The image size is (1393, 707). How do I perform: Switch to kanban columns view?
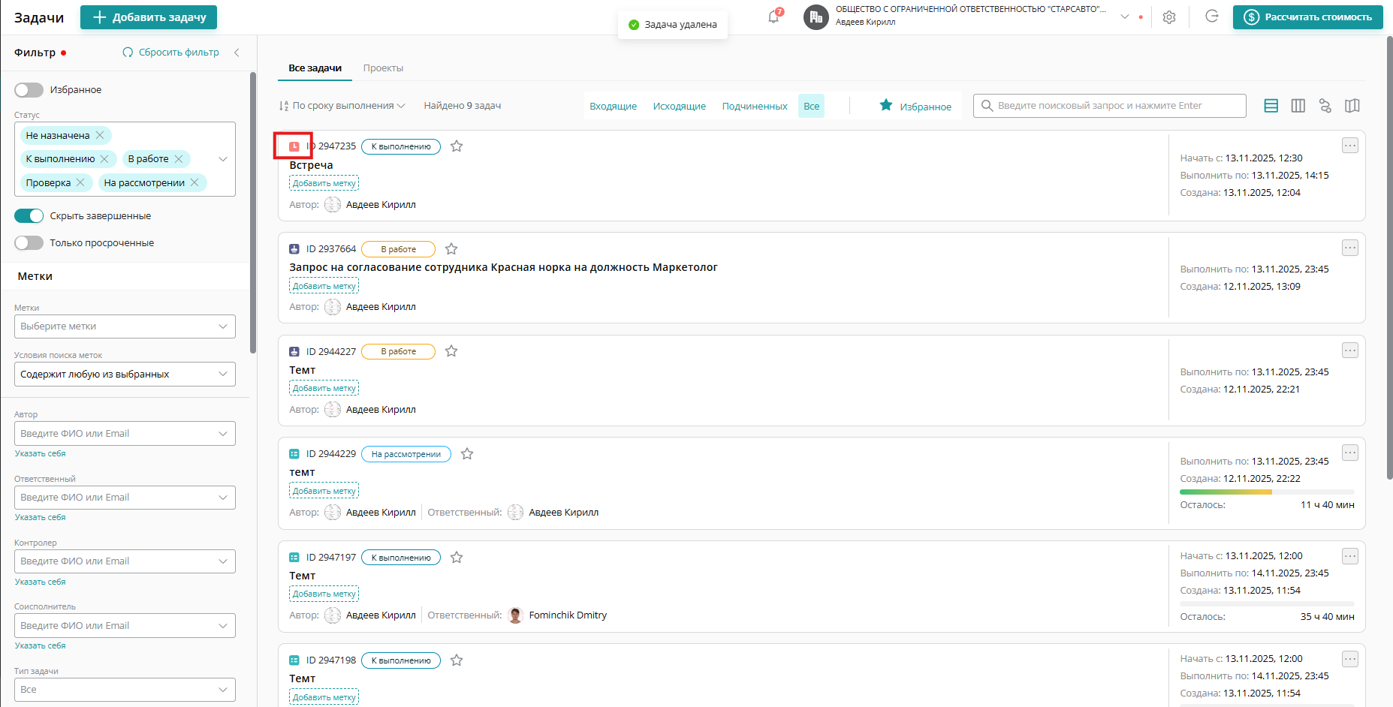1298,106
